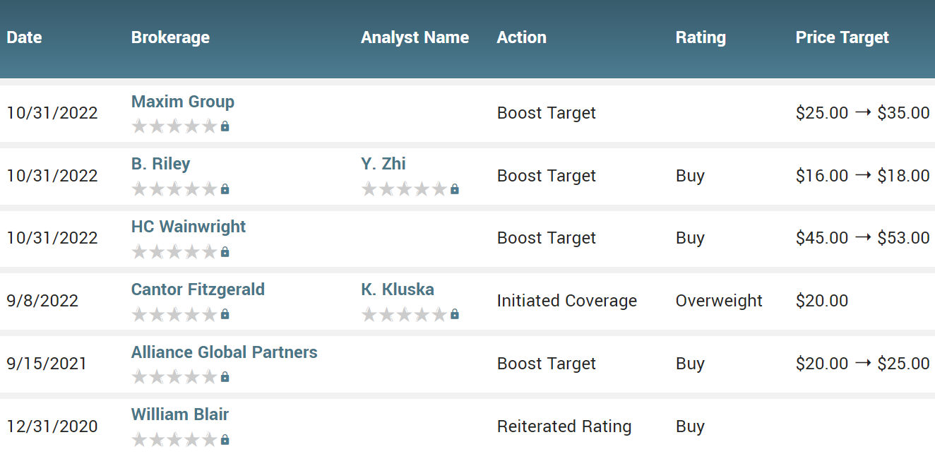Viewport: 935px width, 454px height.
Task: Sort the table by the Date column header
Action: [x=24, y=37]
